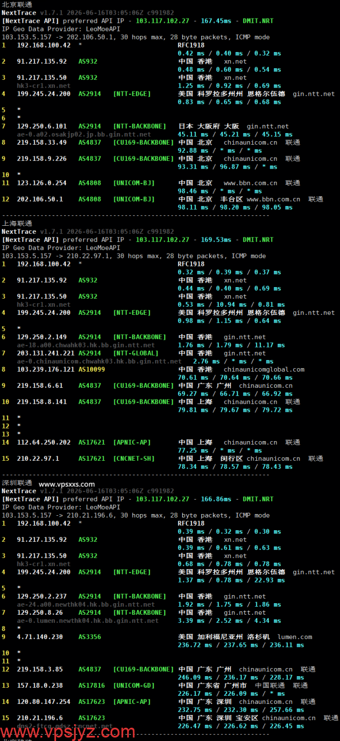This screenshot has height=741, width=340.
Task: Select hop IP address 4.71.140.230
Action: [x=40, y=637]
